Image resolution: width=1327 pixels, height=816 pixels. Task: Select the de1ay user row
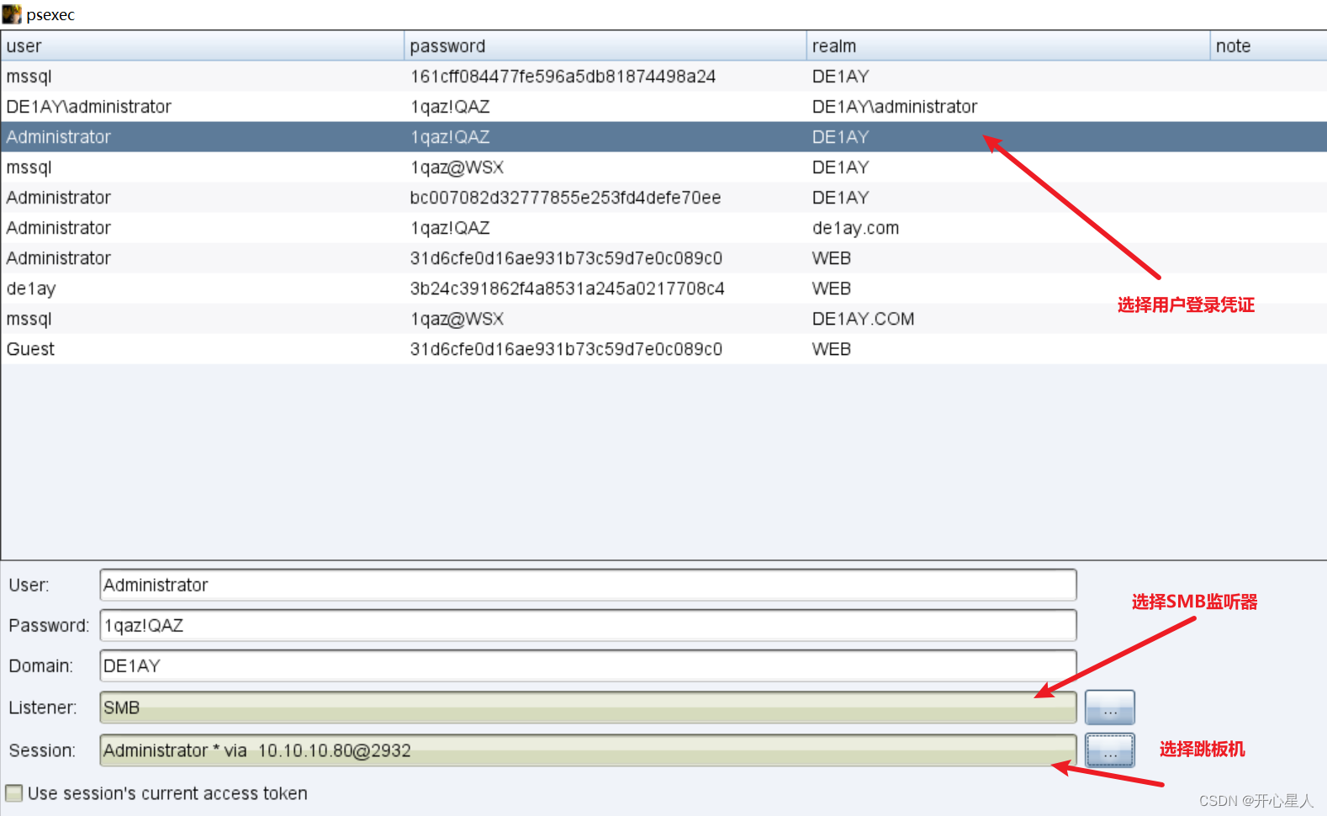point(663,289)
